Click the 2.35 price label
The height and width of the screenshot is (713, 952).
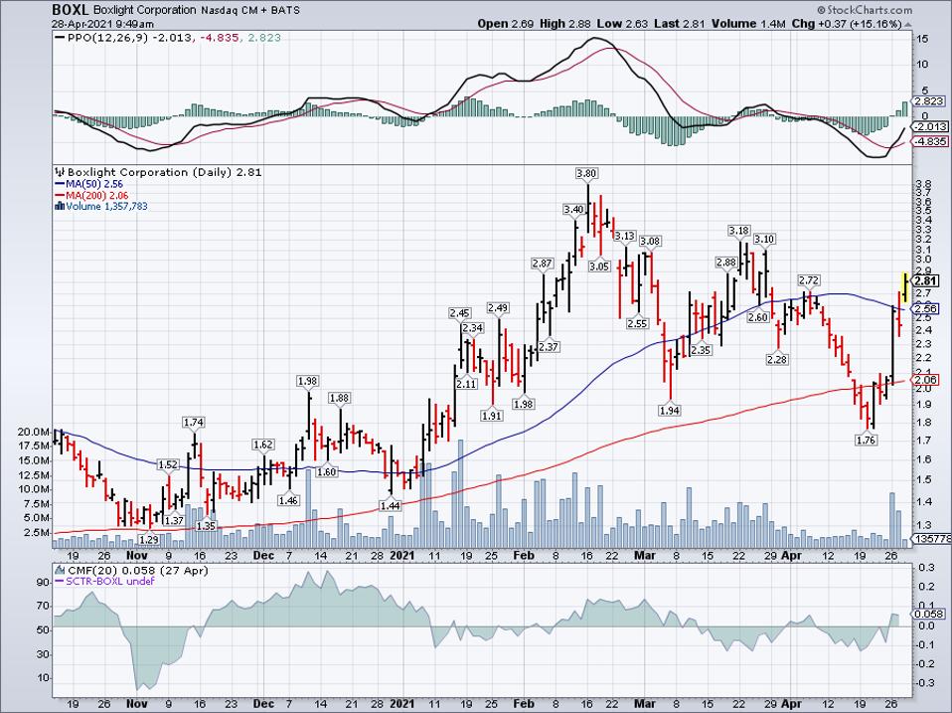click(701, 350)
